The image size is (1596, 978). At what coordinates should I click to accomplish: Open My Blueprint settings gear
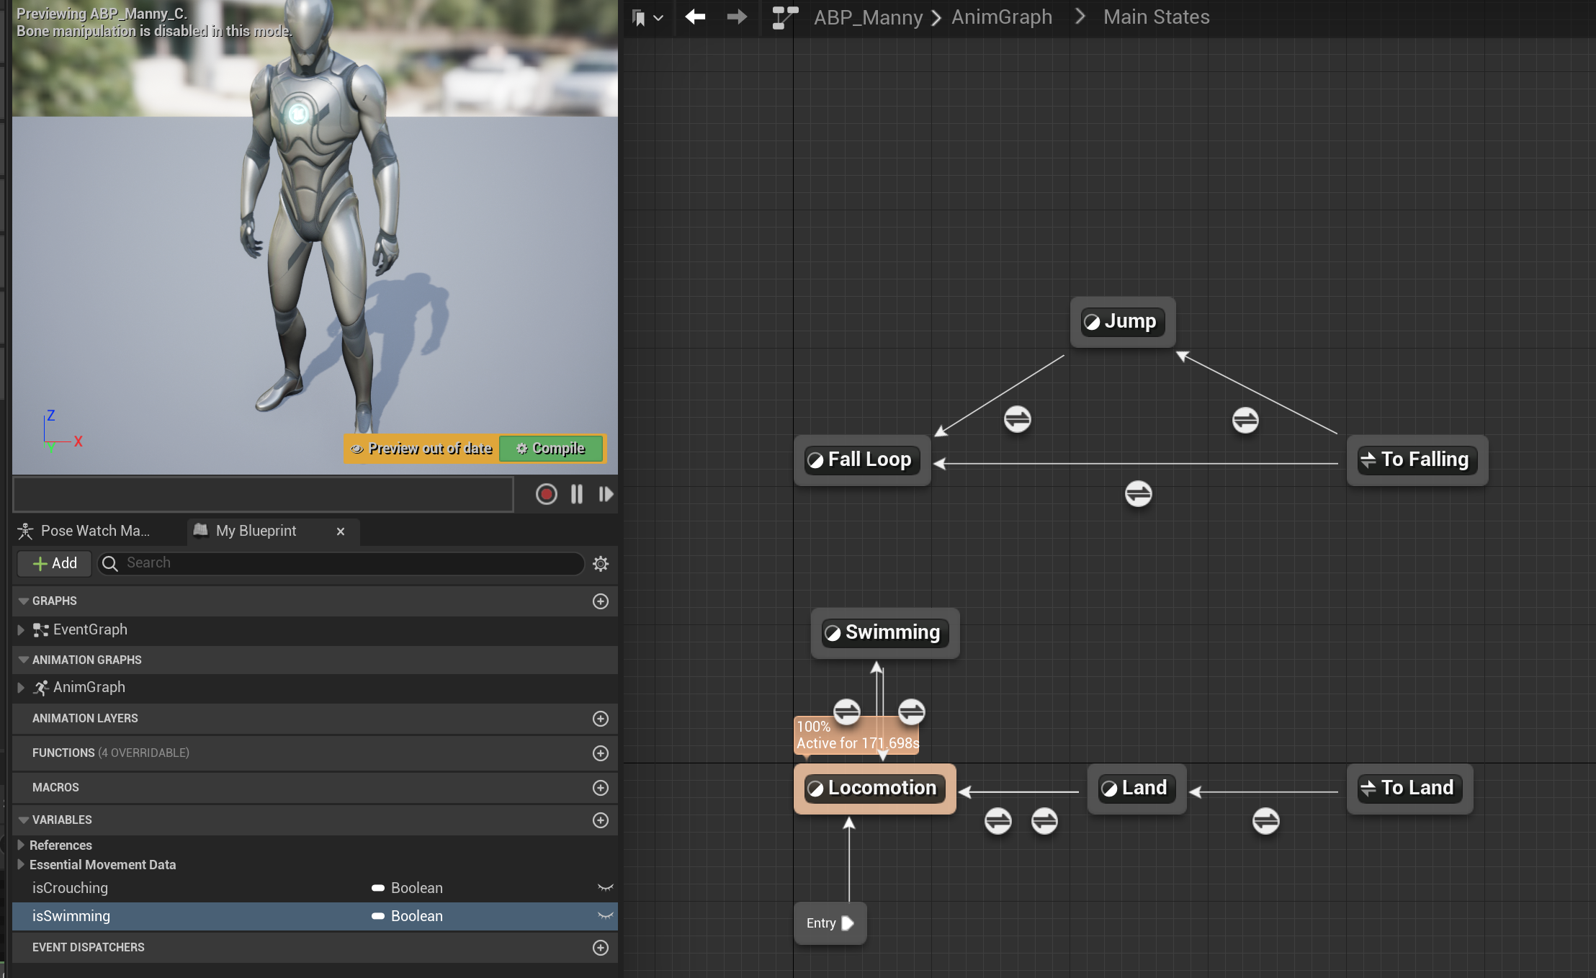coord(601,564)
